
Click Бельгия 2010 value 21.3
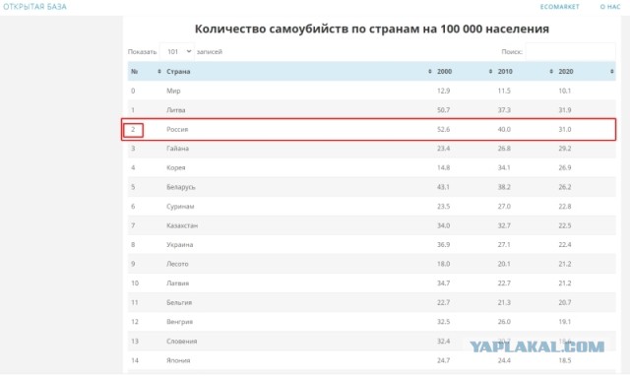click(504, 302)
